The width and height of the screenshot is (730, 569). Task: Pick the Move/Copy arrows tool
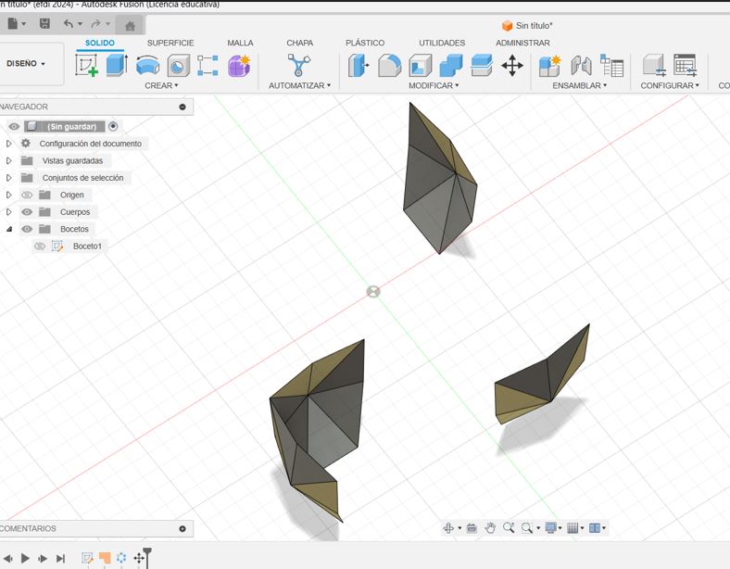[512, 65]
